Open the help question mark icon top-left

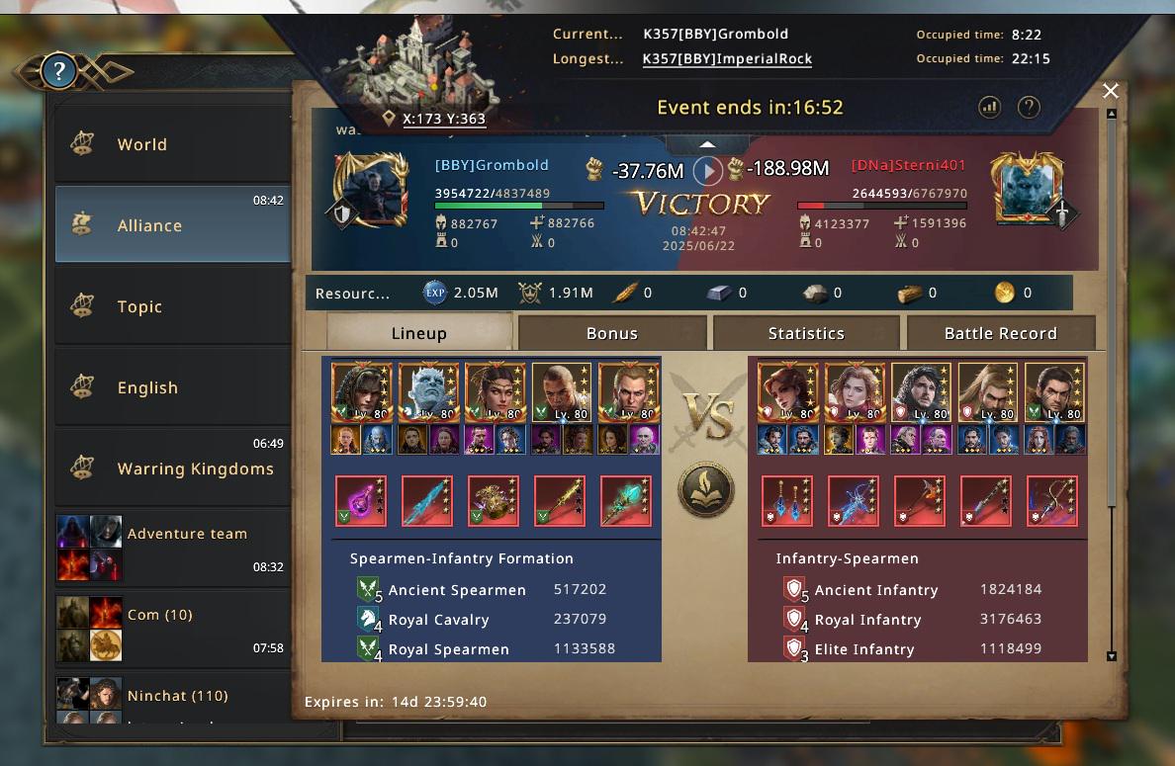tap(58, 72)
